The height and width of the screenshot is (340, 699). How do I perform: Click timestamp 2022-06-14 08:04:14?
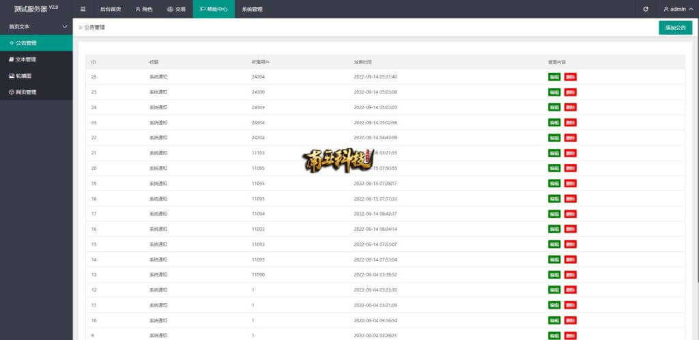pos(375,229)
